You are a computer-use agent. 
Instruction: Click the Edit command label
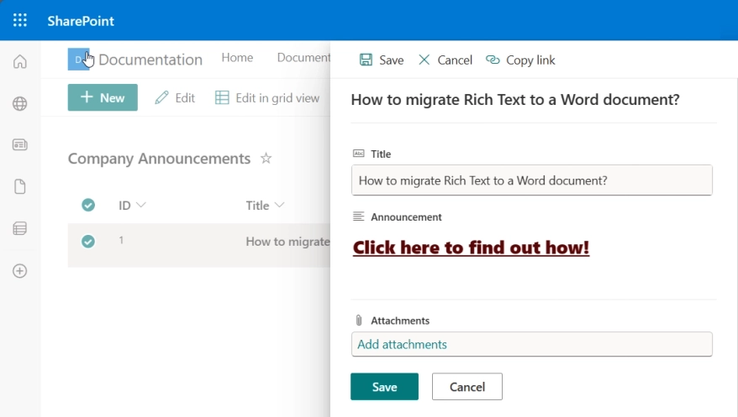185,97
